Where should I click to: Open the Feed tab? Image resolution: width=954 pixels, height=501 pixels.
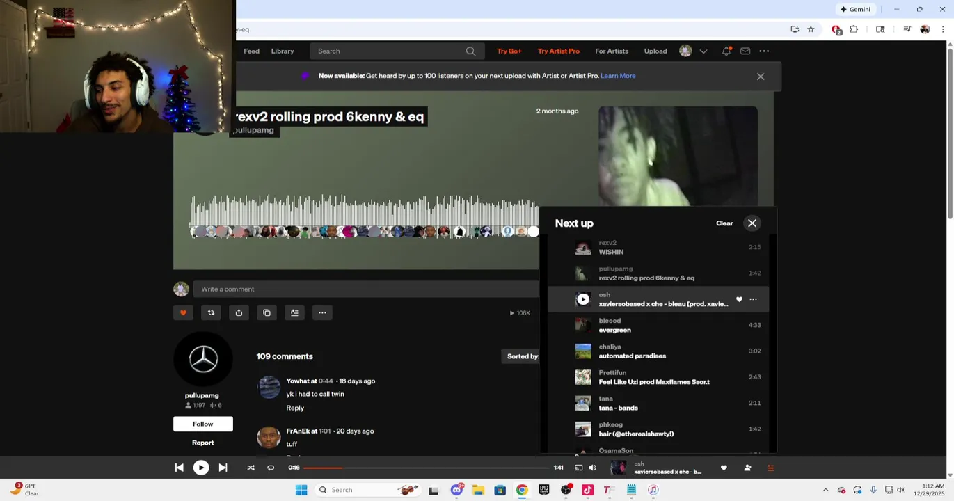(251, 51)
